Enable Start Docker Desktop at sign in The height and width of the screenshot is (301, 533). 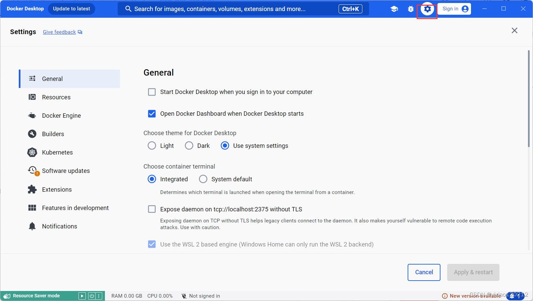pyautogui.click(x=152, y=92)
